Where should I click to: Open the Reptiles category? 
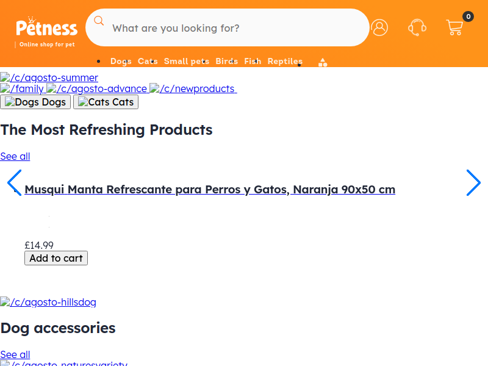coord(285,62)
